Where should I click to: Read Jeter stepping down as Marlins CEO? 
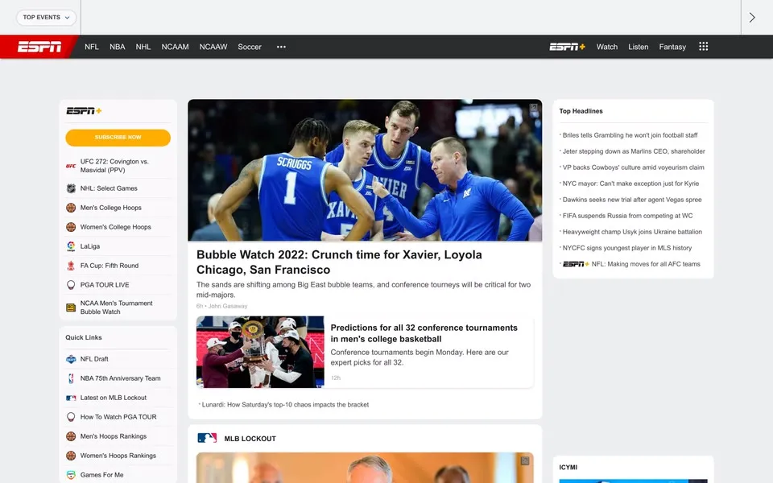[x=634, y=151]
